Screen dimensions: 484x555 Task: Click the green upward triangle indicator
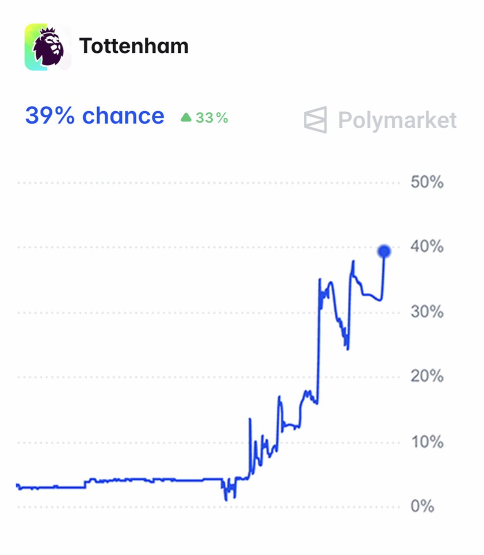coord(186,117)
